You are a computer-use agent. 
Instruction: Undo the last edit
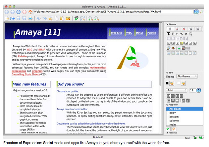tap(39, 18)
